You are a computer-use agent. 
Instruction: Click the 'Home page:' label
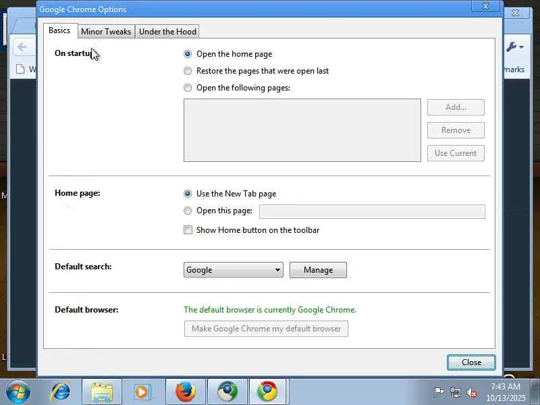pyautogui.click(x=78, y=193)
